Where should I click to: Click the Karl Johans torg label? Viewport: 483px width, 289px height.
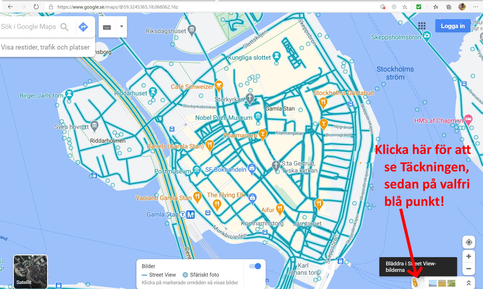click(303, 269)
